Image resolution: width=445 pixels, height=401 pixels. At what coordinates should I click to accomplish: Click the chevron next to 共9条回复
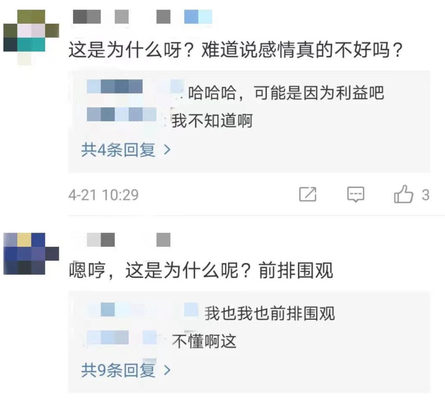pyautogui.click(x=167, y=370)
